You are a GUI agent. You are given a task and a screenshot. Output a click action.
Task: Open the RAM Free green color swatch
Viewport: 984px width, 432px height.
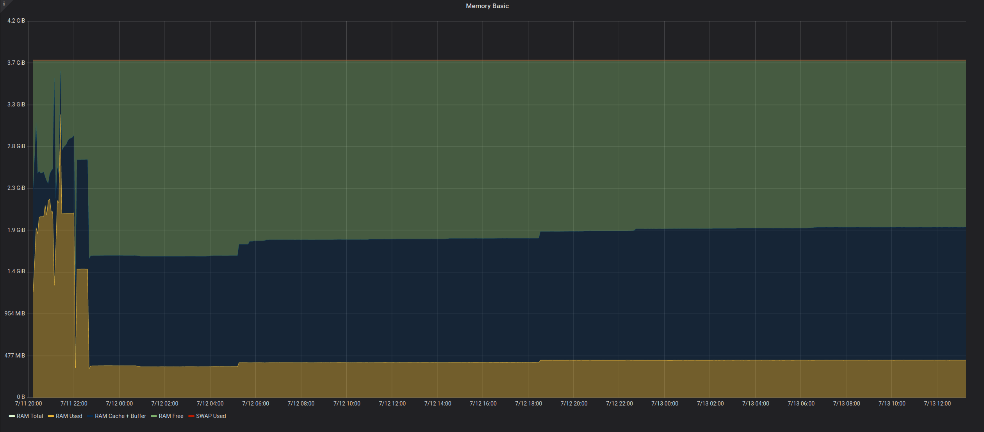point(154,416)
